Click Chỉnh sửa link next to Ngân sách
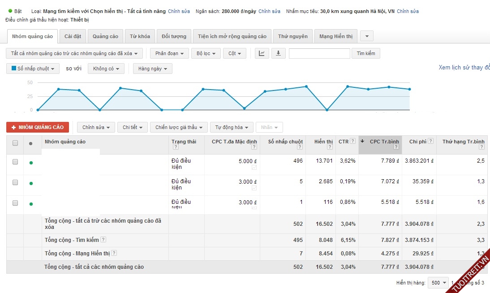490x293 pixels. tap(269, 11)
